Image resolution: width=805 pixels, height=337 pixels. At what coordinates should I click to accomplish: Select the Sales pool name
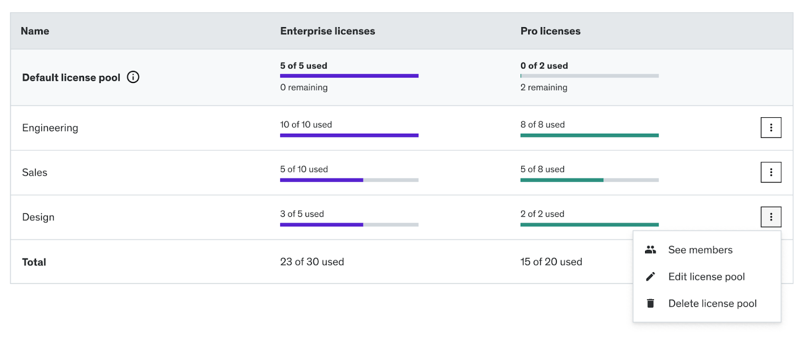click(x=35, y=173)
